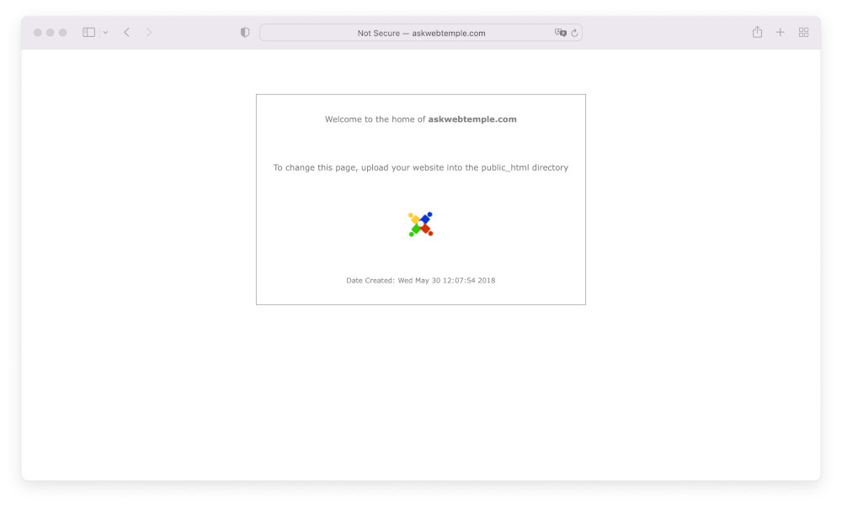Close the Safari window

coord(38,33)
